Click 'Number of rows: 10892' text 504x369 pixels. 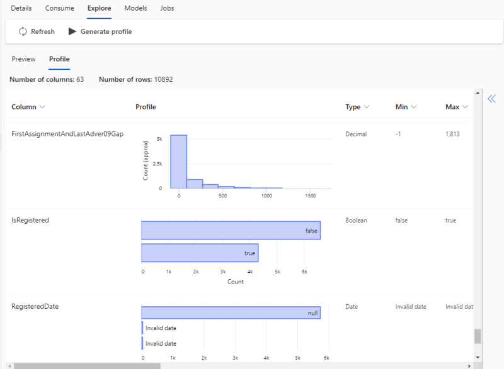(136, 79)
